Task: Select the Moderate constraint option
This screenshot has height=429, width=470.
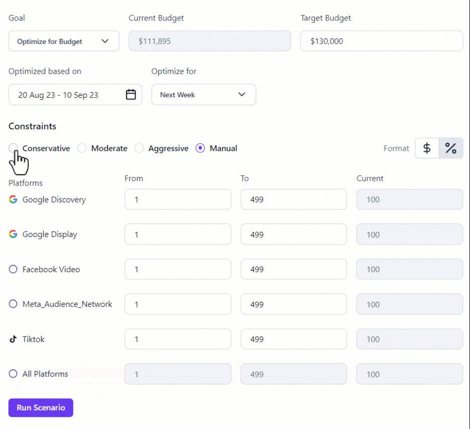Action: click(82, 148)
